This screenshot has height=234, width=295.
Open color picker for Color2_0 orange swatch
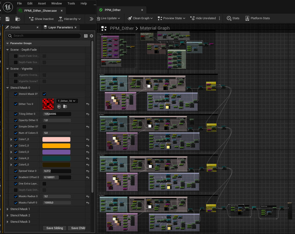57,146
